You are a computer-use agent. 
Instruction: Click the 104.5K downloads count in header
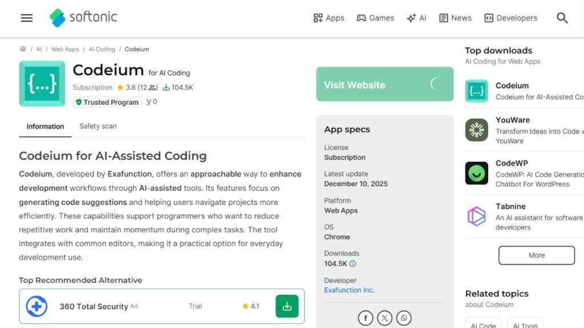click(178, 87)
